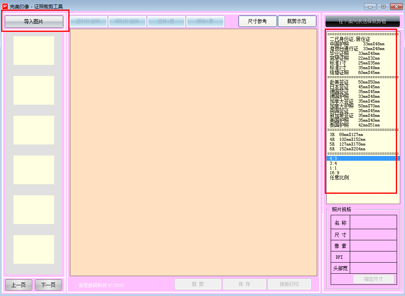This screenshot has height=296, width=405.
Task: Open the 裁剪示范 crop demo
Action: pos(297,21)
